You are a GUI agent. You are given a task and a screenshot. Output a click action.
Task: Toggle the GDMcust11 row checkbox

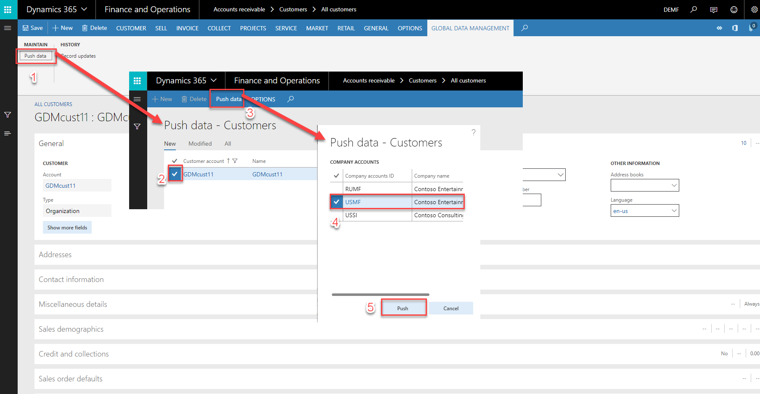click(x=175, y=174)
